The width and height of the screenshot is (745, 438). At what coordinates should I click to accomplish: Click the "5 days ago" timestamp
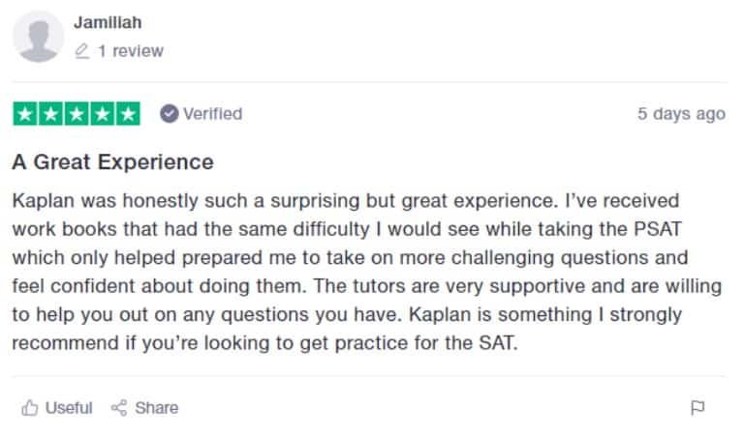pyautogui.click(x=680, y=114)
